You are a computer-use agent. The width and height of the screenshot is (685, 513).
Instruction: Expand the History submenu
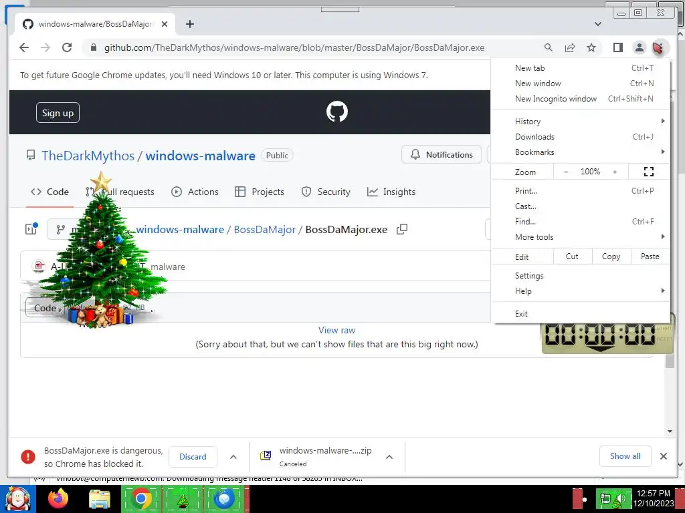[x=580, y=122]
